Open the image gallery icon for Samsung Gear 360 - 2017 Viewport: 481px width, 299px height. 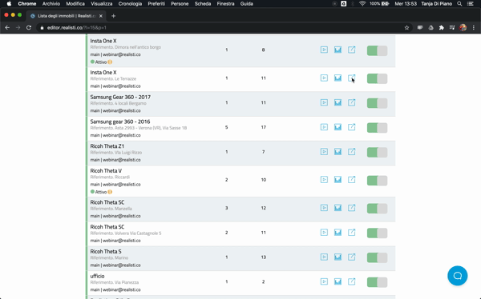[338, 102]
